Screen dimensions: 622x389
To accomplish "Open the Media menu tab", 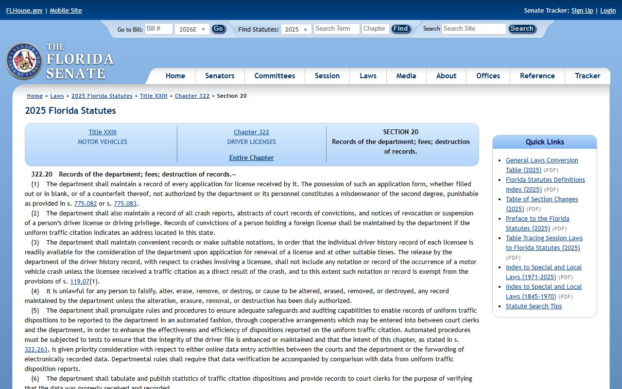I will click(x=406, y=76).
